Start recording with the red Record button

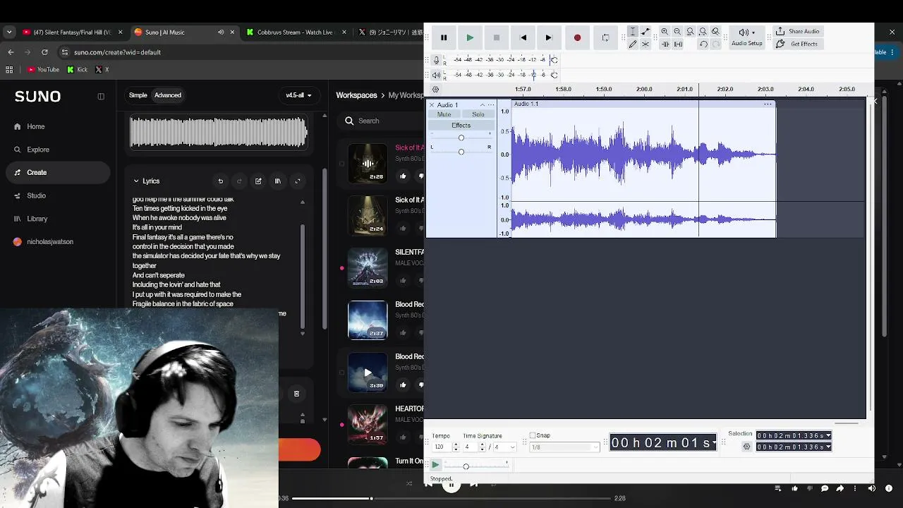[577, 37]
